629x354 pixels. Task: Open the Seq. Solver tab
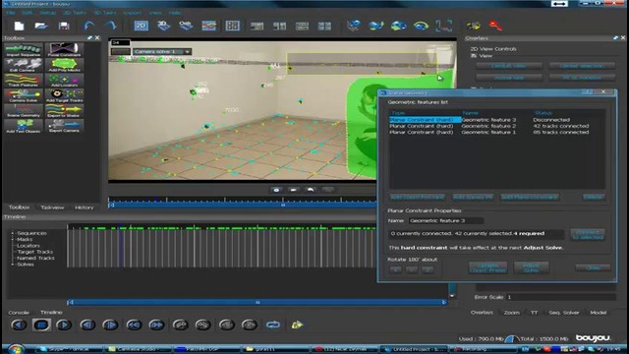[x=563, y=313]
